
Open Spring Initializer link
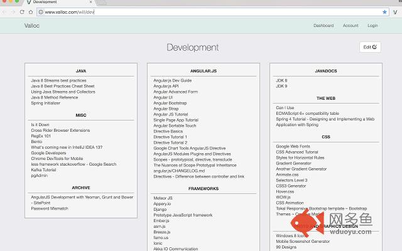click(46, 103)
